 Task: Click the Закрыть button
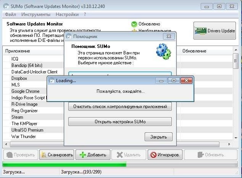[158, 137]
